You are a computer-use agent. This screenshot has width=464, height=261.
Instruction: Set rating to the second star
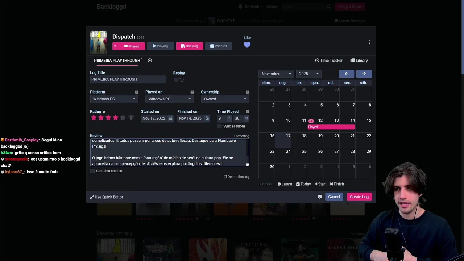[101, 118]
